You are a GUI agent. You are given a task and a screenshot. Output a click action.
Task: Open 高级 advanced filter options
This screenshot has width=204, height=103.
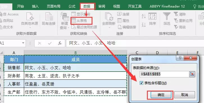pyautogui.click(x=180, y=27)
